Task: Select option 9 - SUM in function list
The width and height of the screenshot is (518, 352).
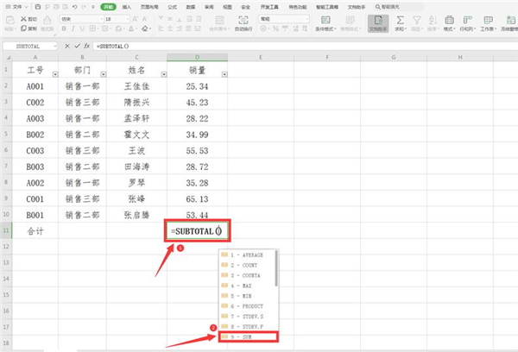Action: point(248,336)
